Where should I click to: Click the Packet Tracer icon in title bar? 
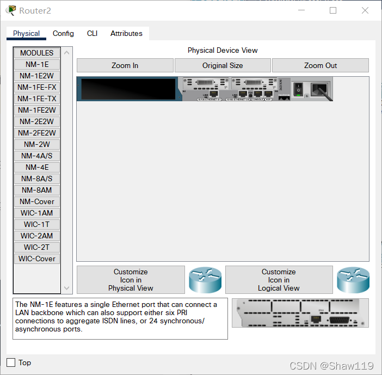pos(10,10)
